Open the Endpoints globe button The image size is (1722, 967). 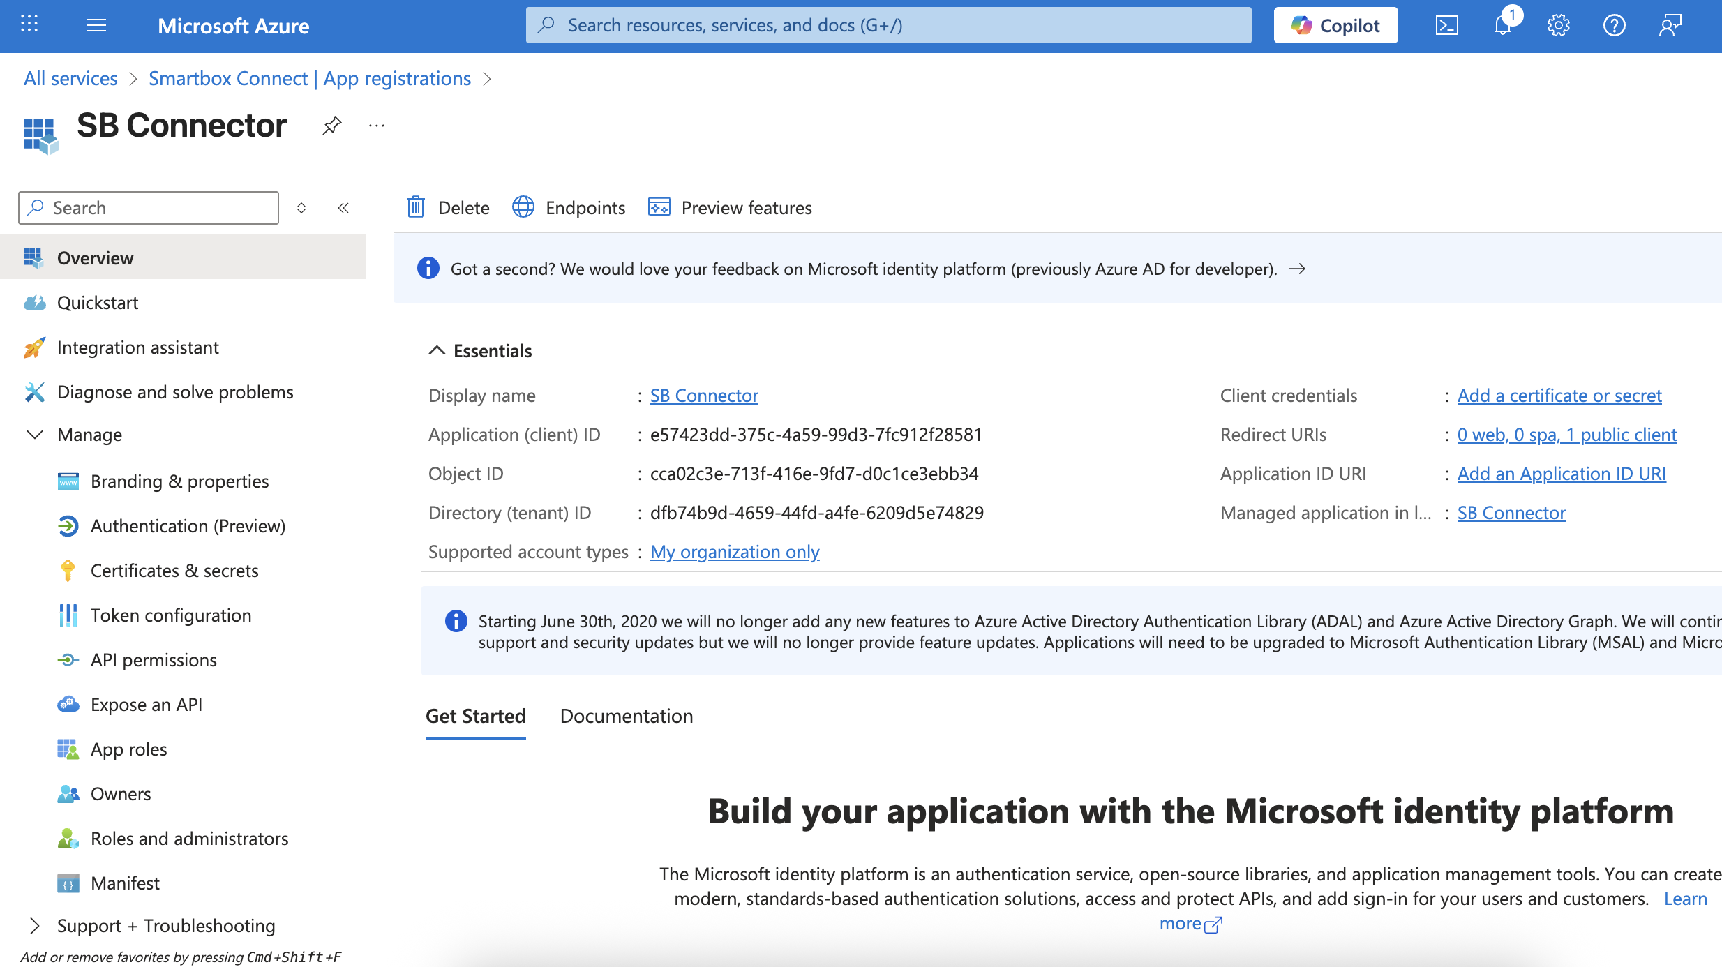click(569, 207)
